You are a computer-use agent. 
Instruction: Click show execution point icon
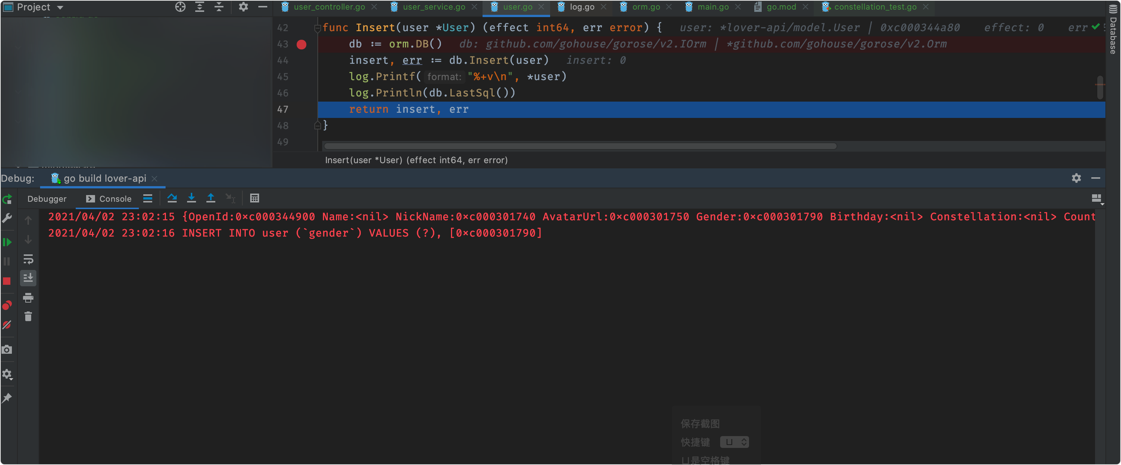point(147,199)
